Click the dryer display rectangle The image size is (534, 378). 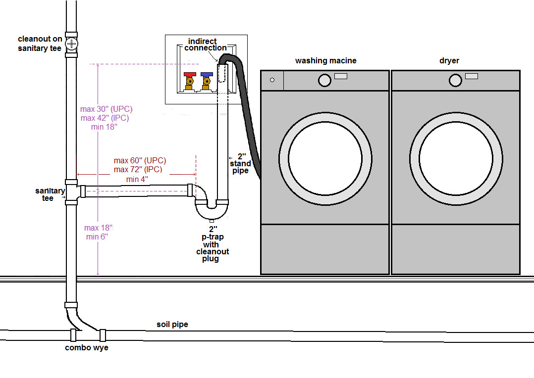point(472,76)
